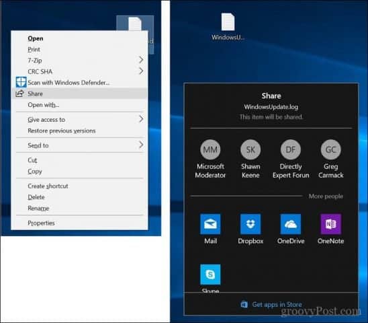The height and width of the screenshot is (323, 368).
Task: Click the Share panel title
Action: click(x=271, y=96)
